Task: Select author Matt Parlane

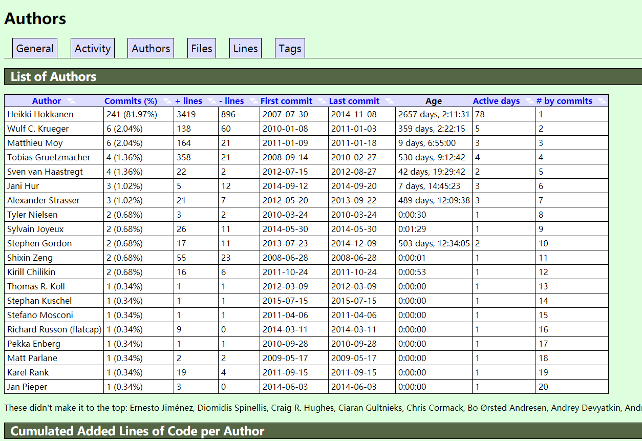Action: click(x=32, y=358)
